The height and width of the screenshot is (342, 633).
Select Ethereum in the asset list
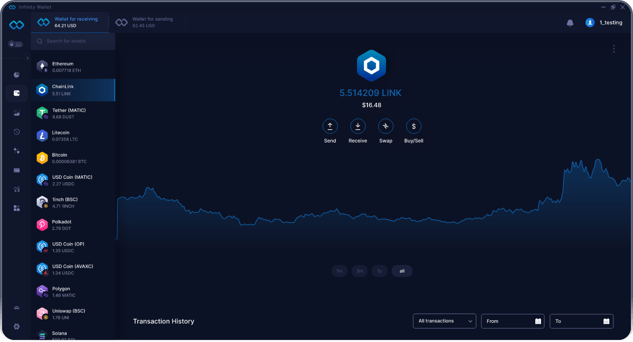(x=73, y=67)
